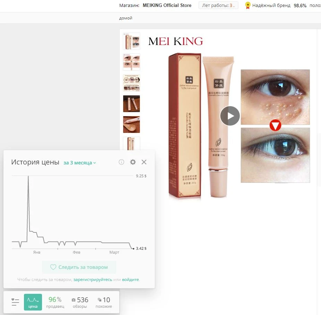Click the Надёжный бренд medal icon
This screenshot has width=321, height=315.
click(248, 6)
